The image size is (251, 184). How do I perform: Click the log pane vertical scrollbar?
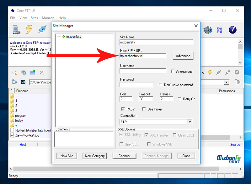[x=240, y=52]
